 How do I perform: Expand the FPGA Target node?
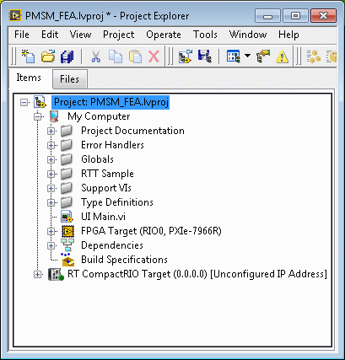(51, 231)
